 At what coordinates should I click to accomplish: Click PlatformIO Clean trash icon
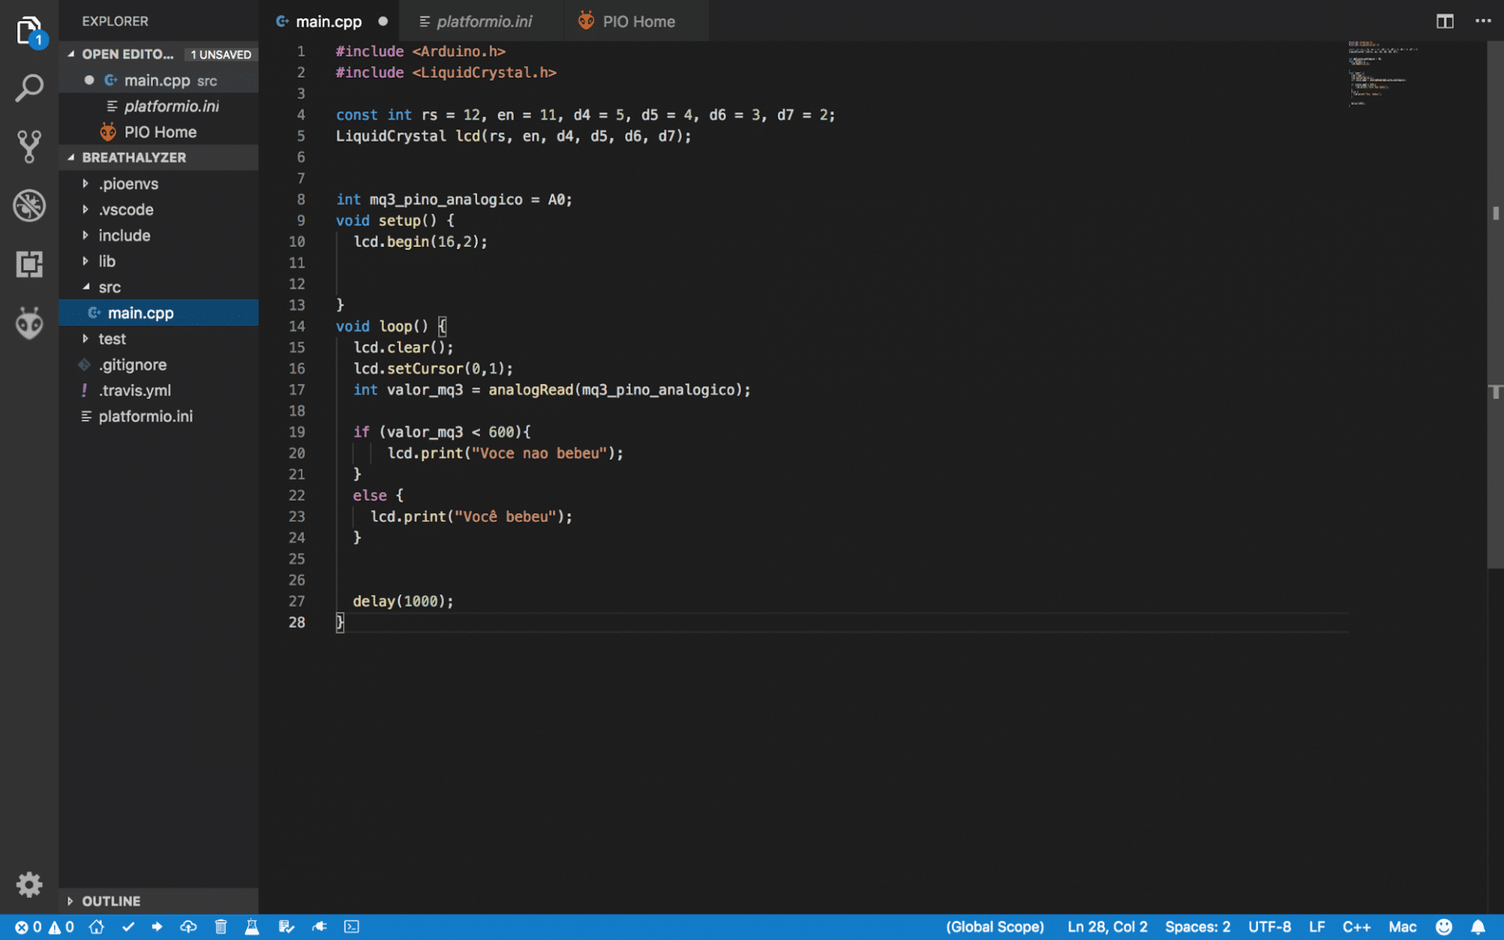click(221, 927)
